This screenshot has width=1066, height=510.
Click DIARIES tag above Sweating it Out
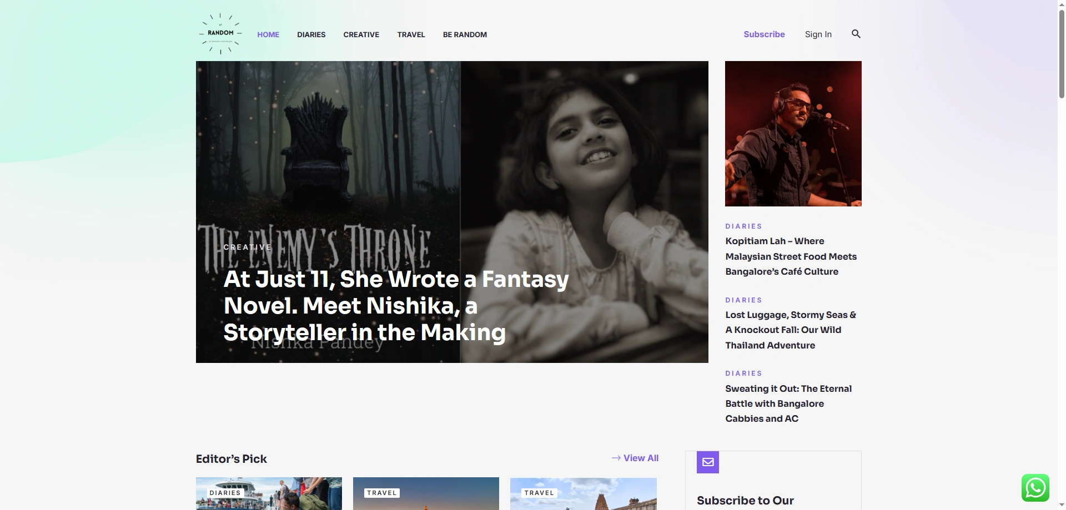click(744, 373)
